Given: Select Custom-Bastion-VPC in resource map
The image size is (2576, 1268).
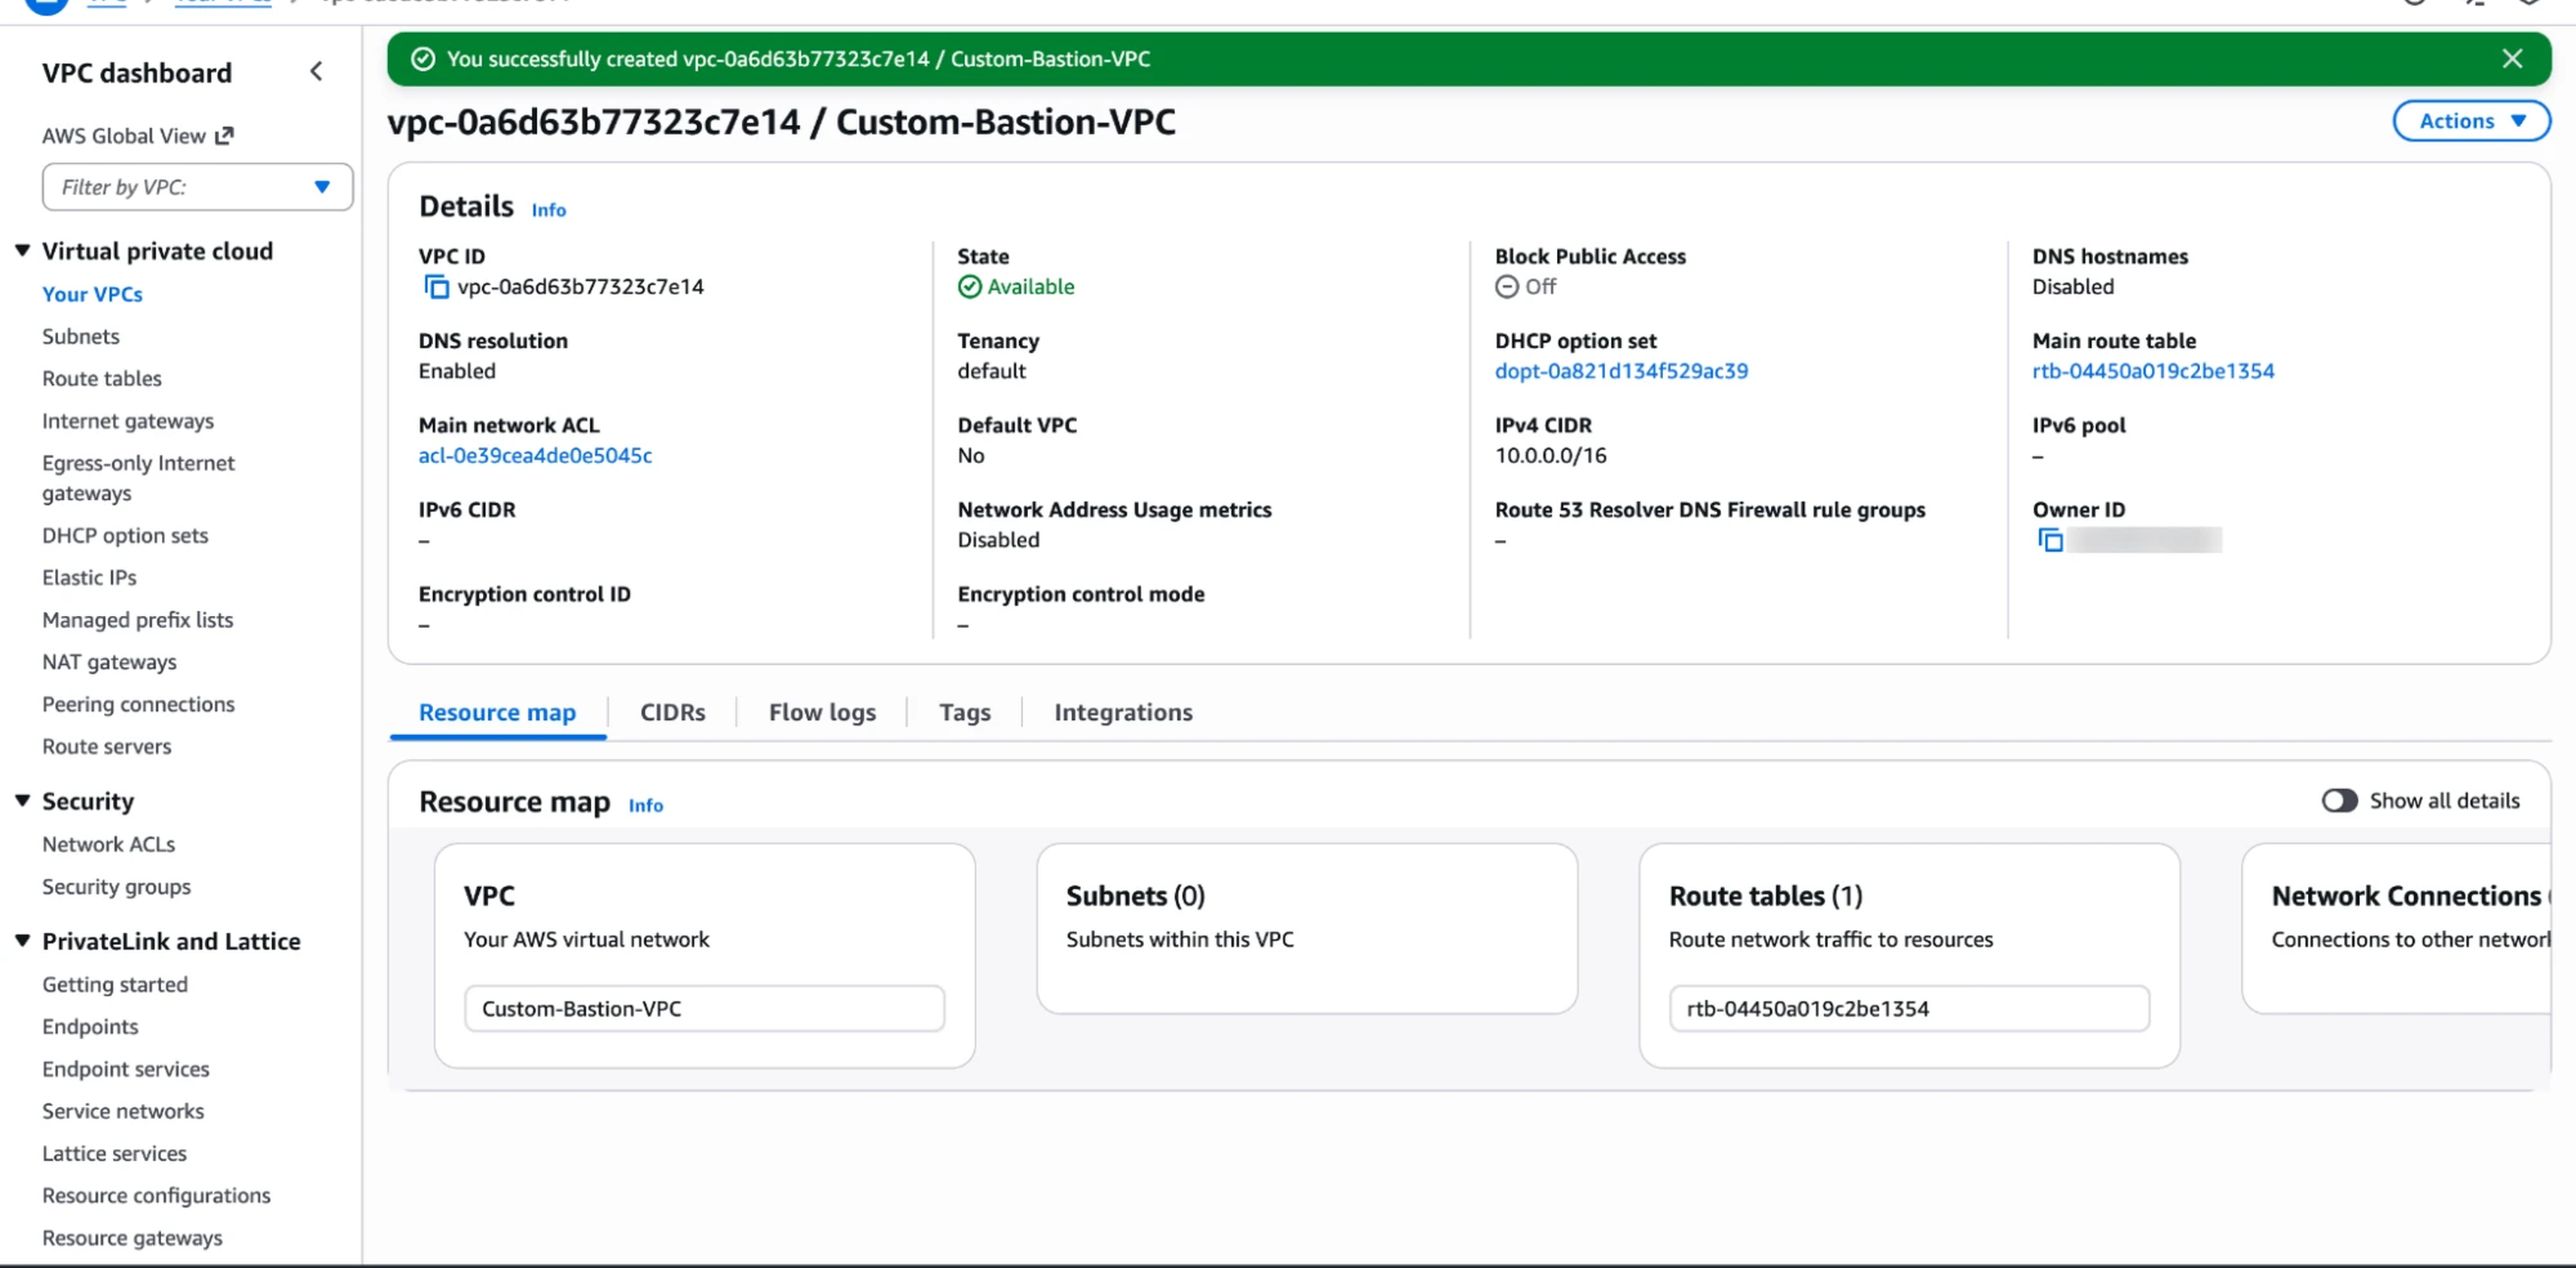Looking at the screenshot, I should click(704, 1008).
